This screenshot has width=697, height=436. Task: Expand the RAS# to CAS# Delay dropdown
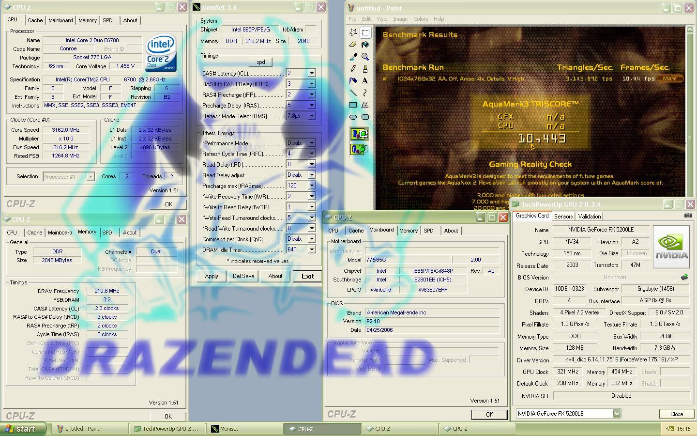[x=312, y=84]
